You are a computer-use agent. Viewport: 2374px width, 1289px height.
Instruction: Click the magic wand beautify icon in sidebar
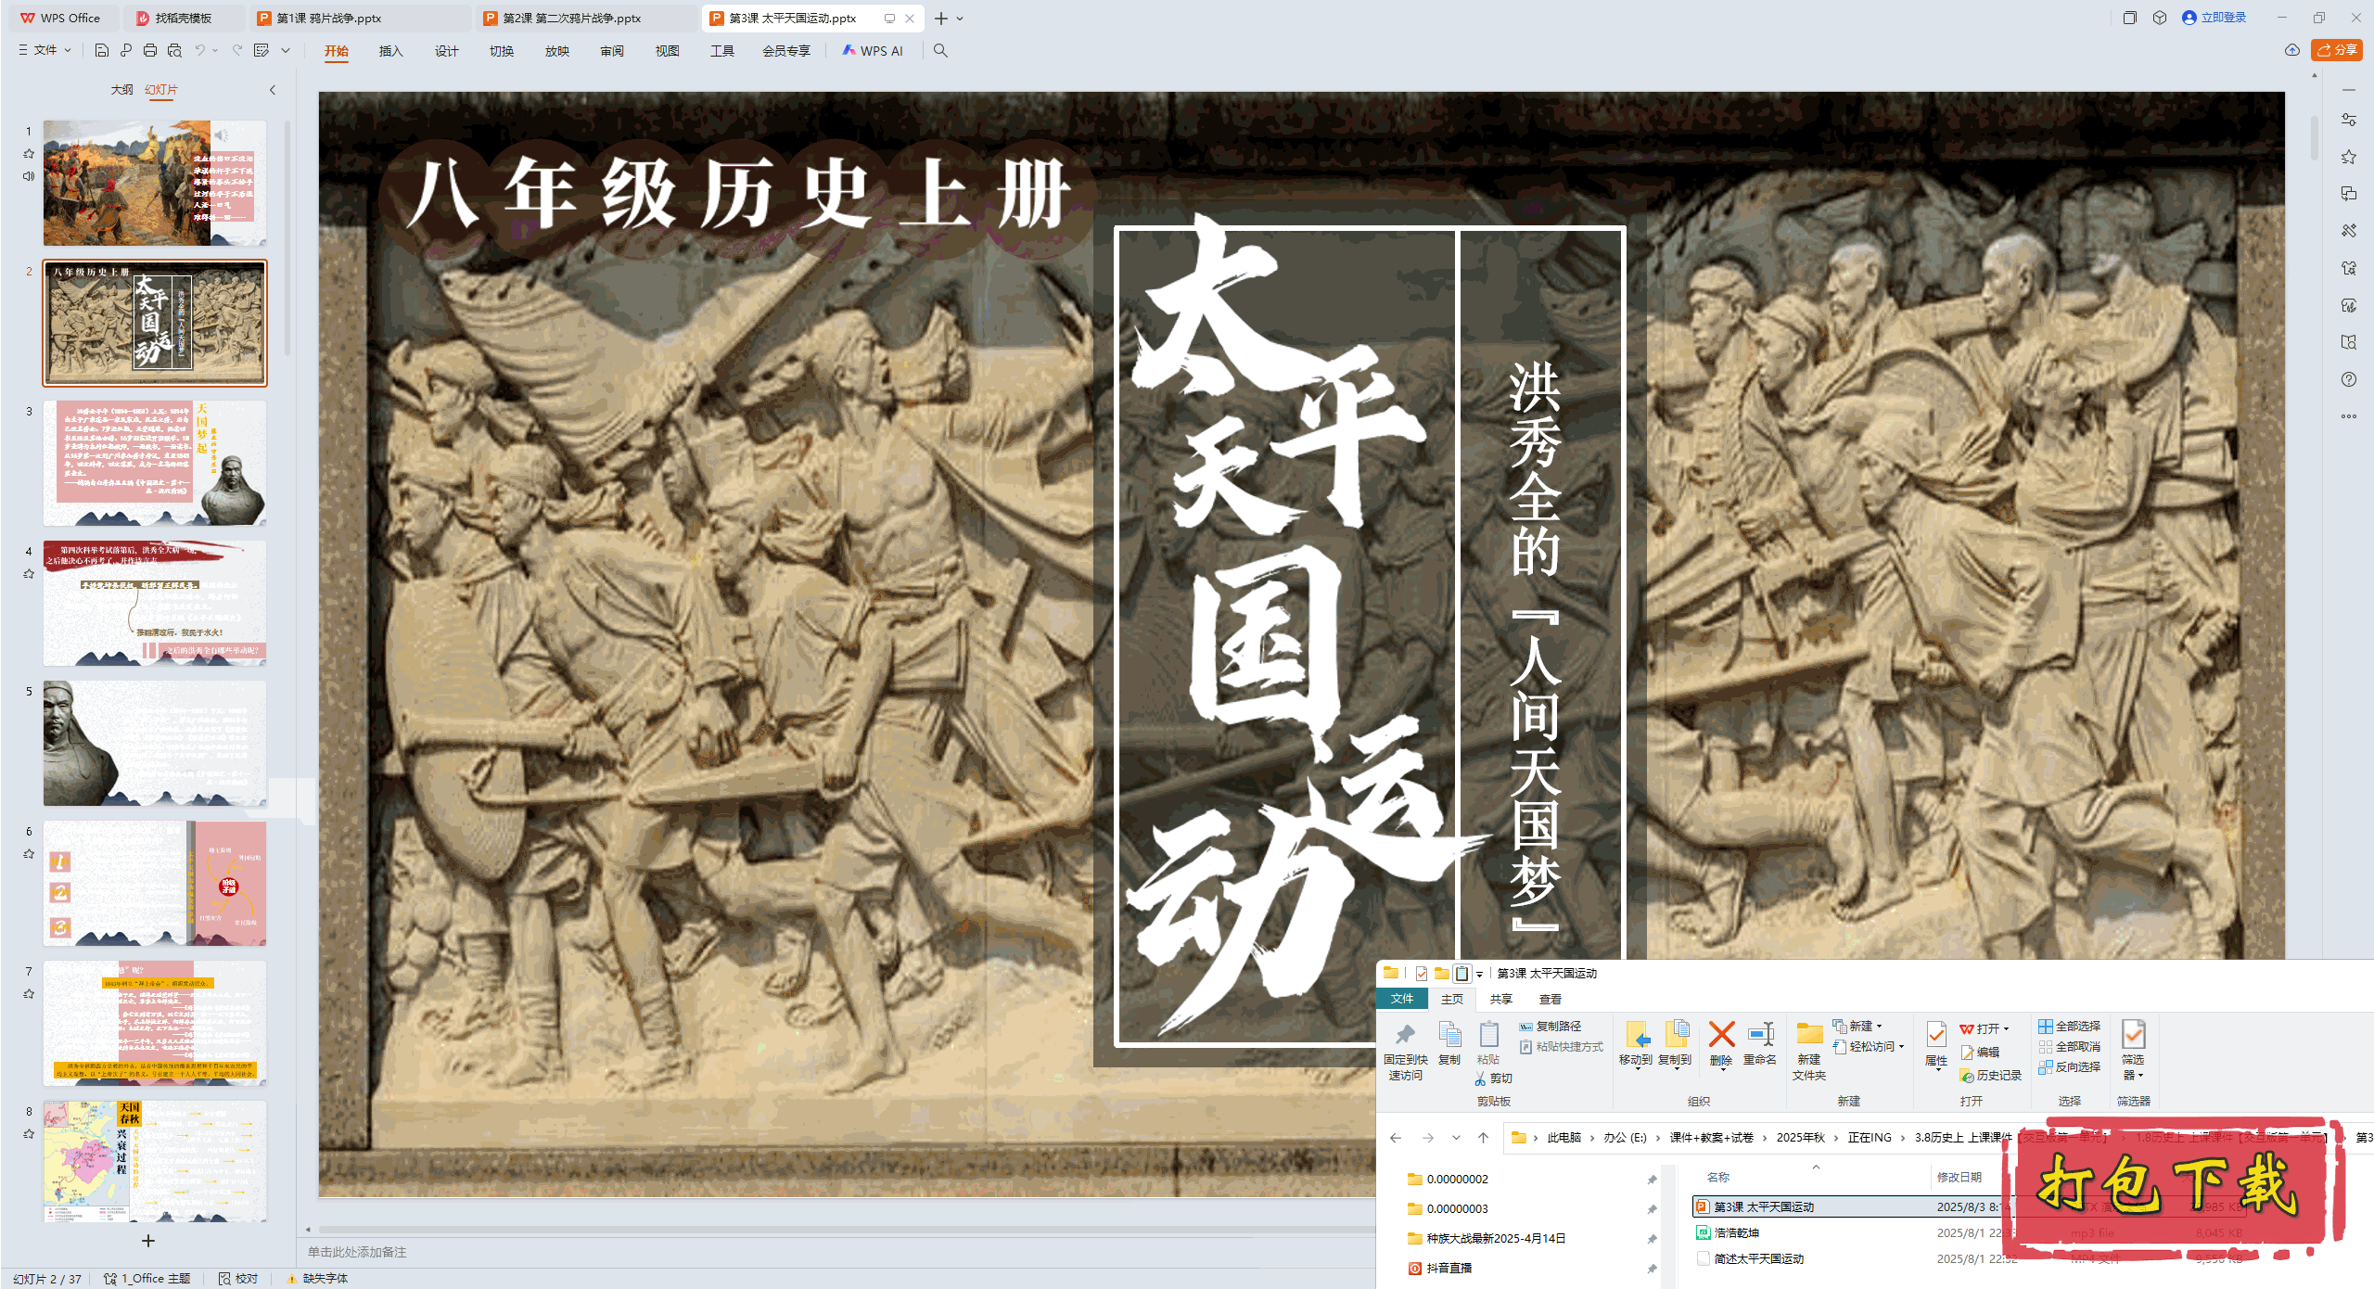2348,231
